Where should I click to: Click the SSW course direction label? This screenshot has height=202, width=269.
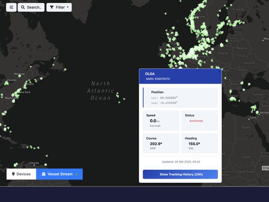153,148
